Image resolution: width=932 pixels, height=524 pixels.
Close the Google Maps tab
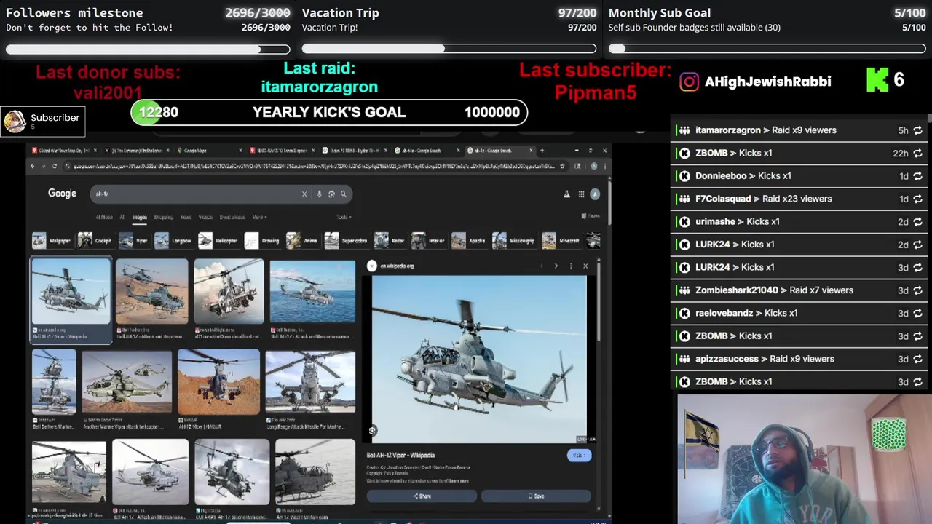click(x=241, y=151)
